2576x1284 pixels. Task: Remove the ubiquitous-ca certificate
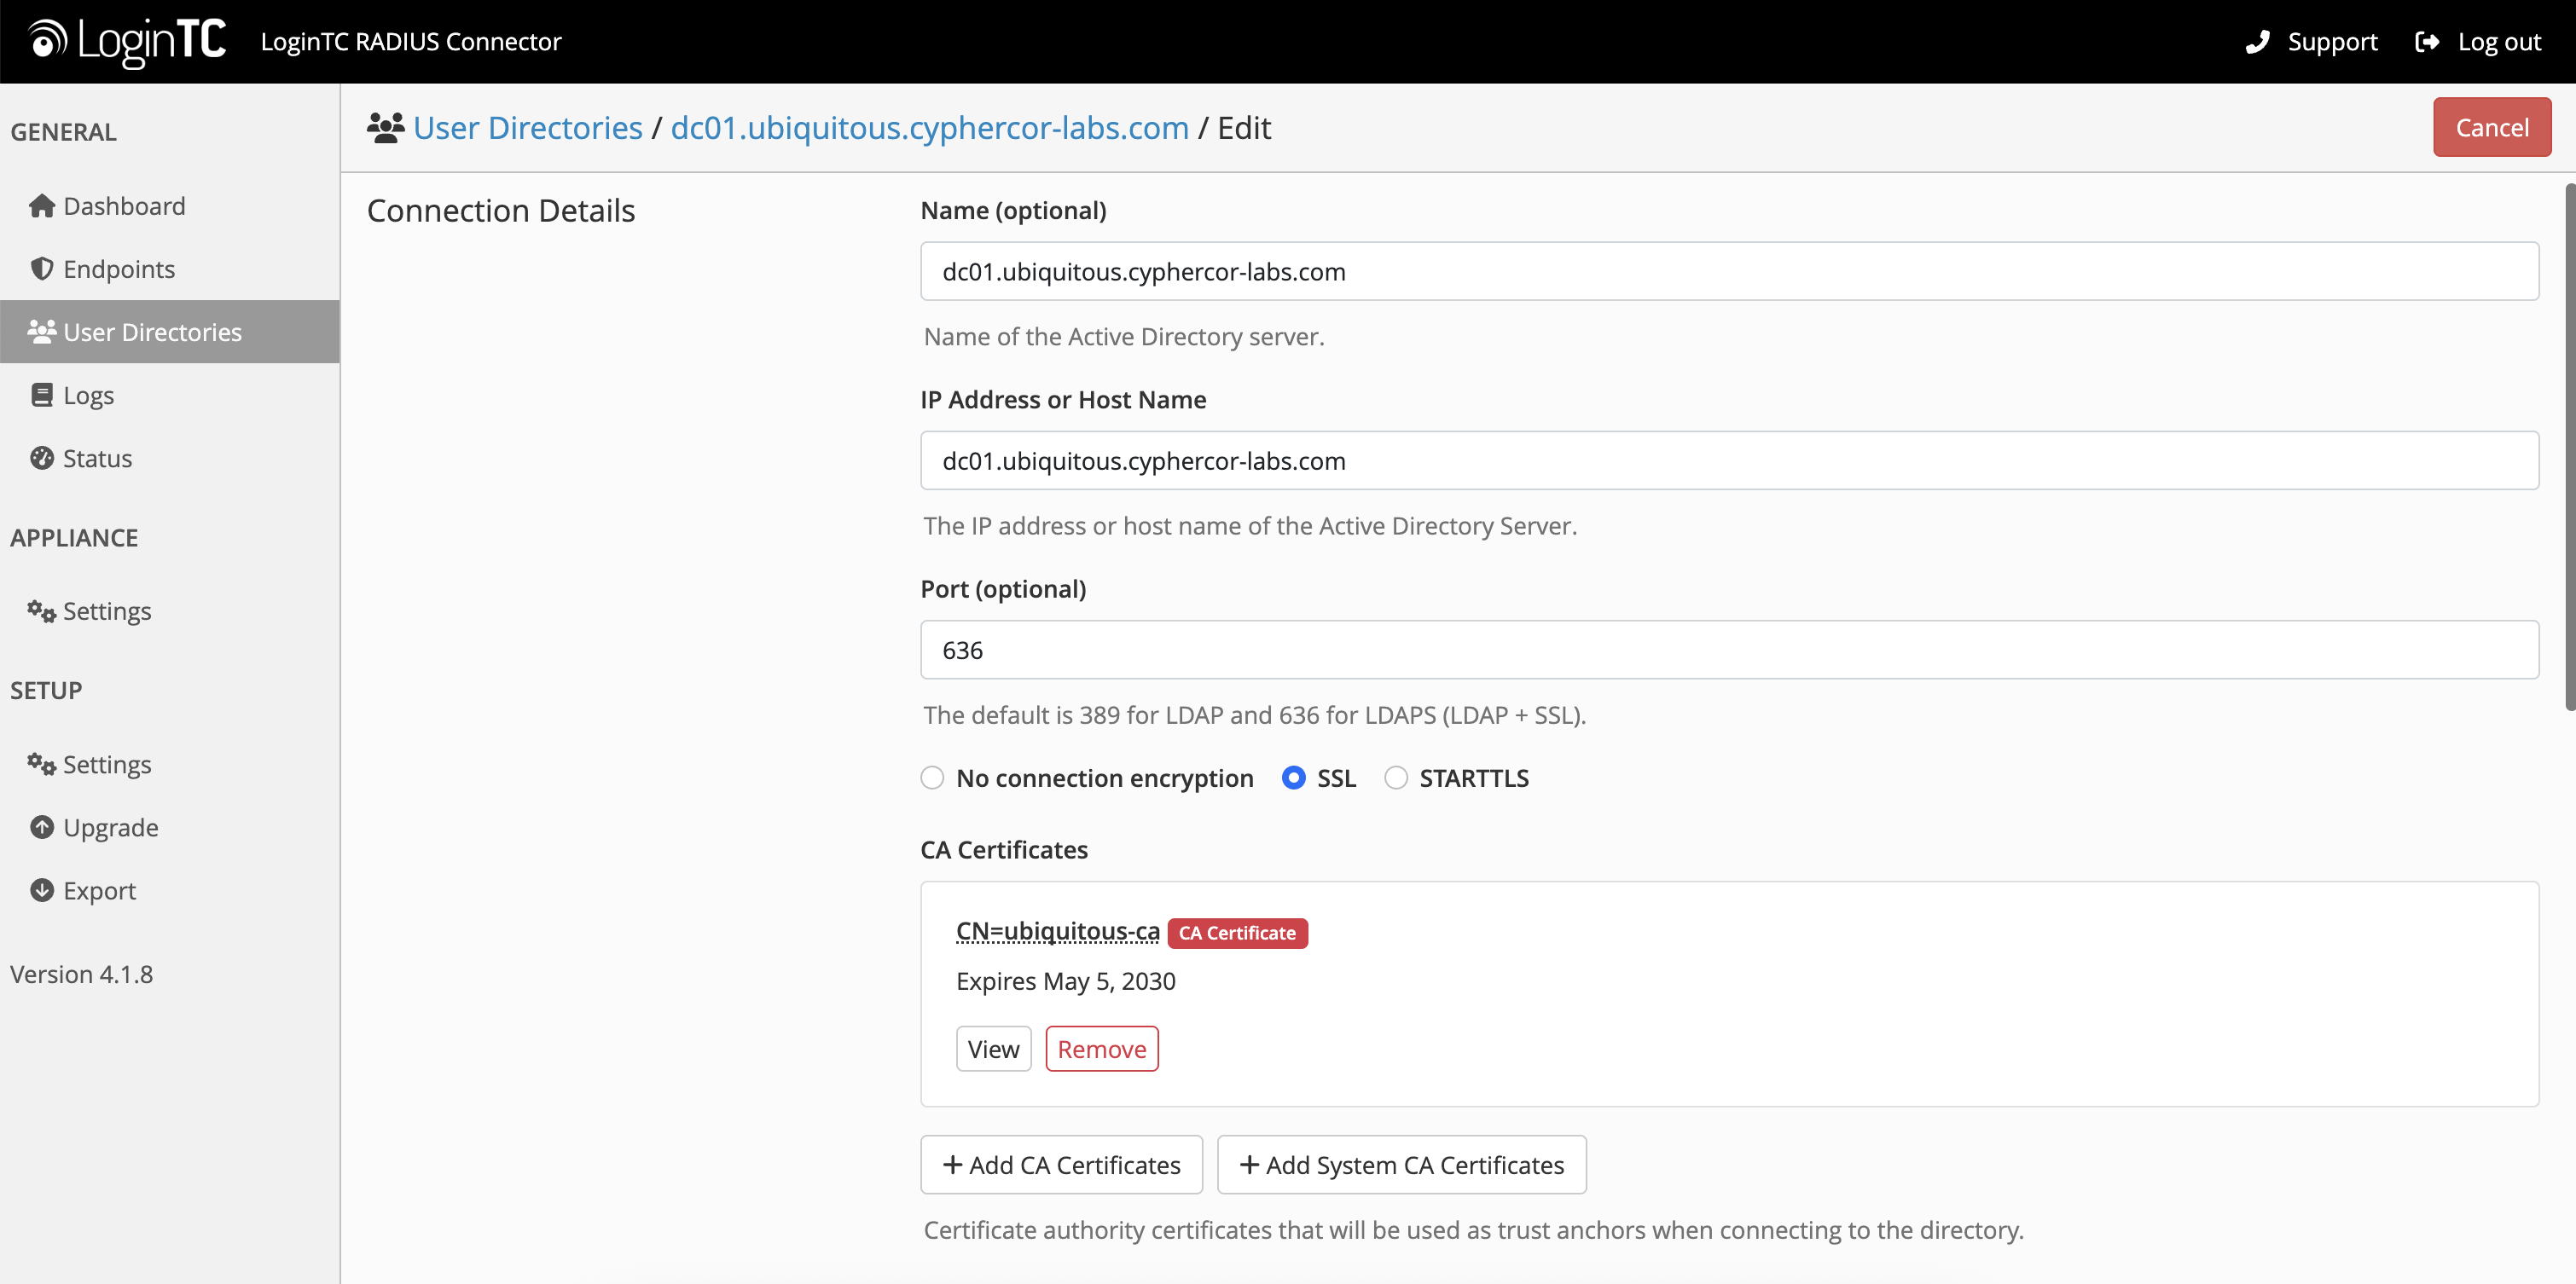click(x=1101, y=1048)
